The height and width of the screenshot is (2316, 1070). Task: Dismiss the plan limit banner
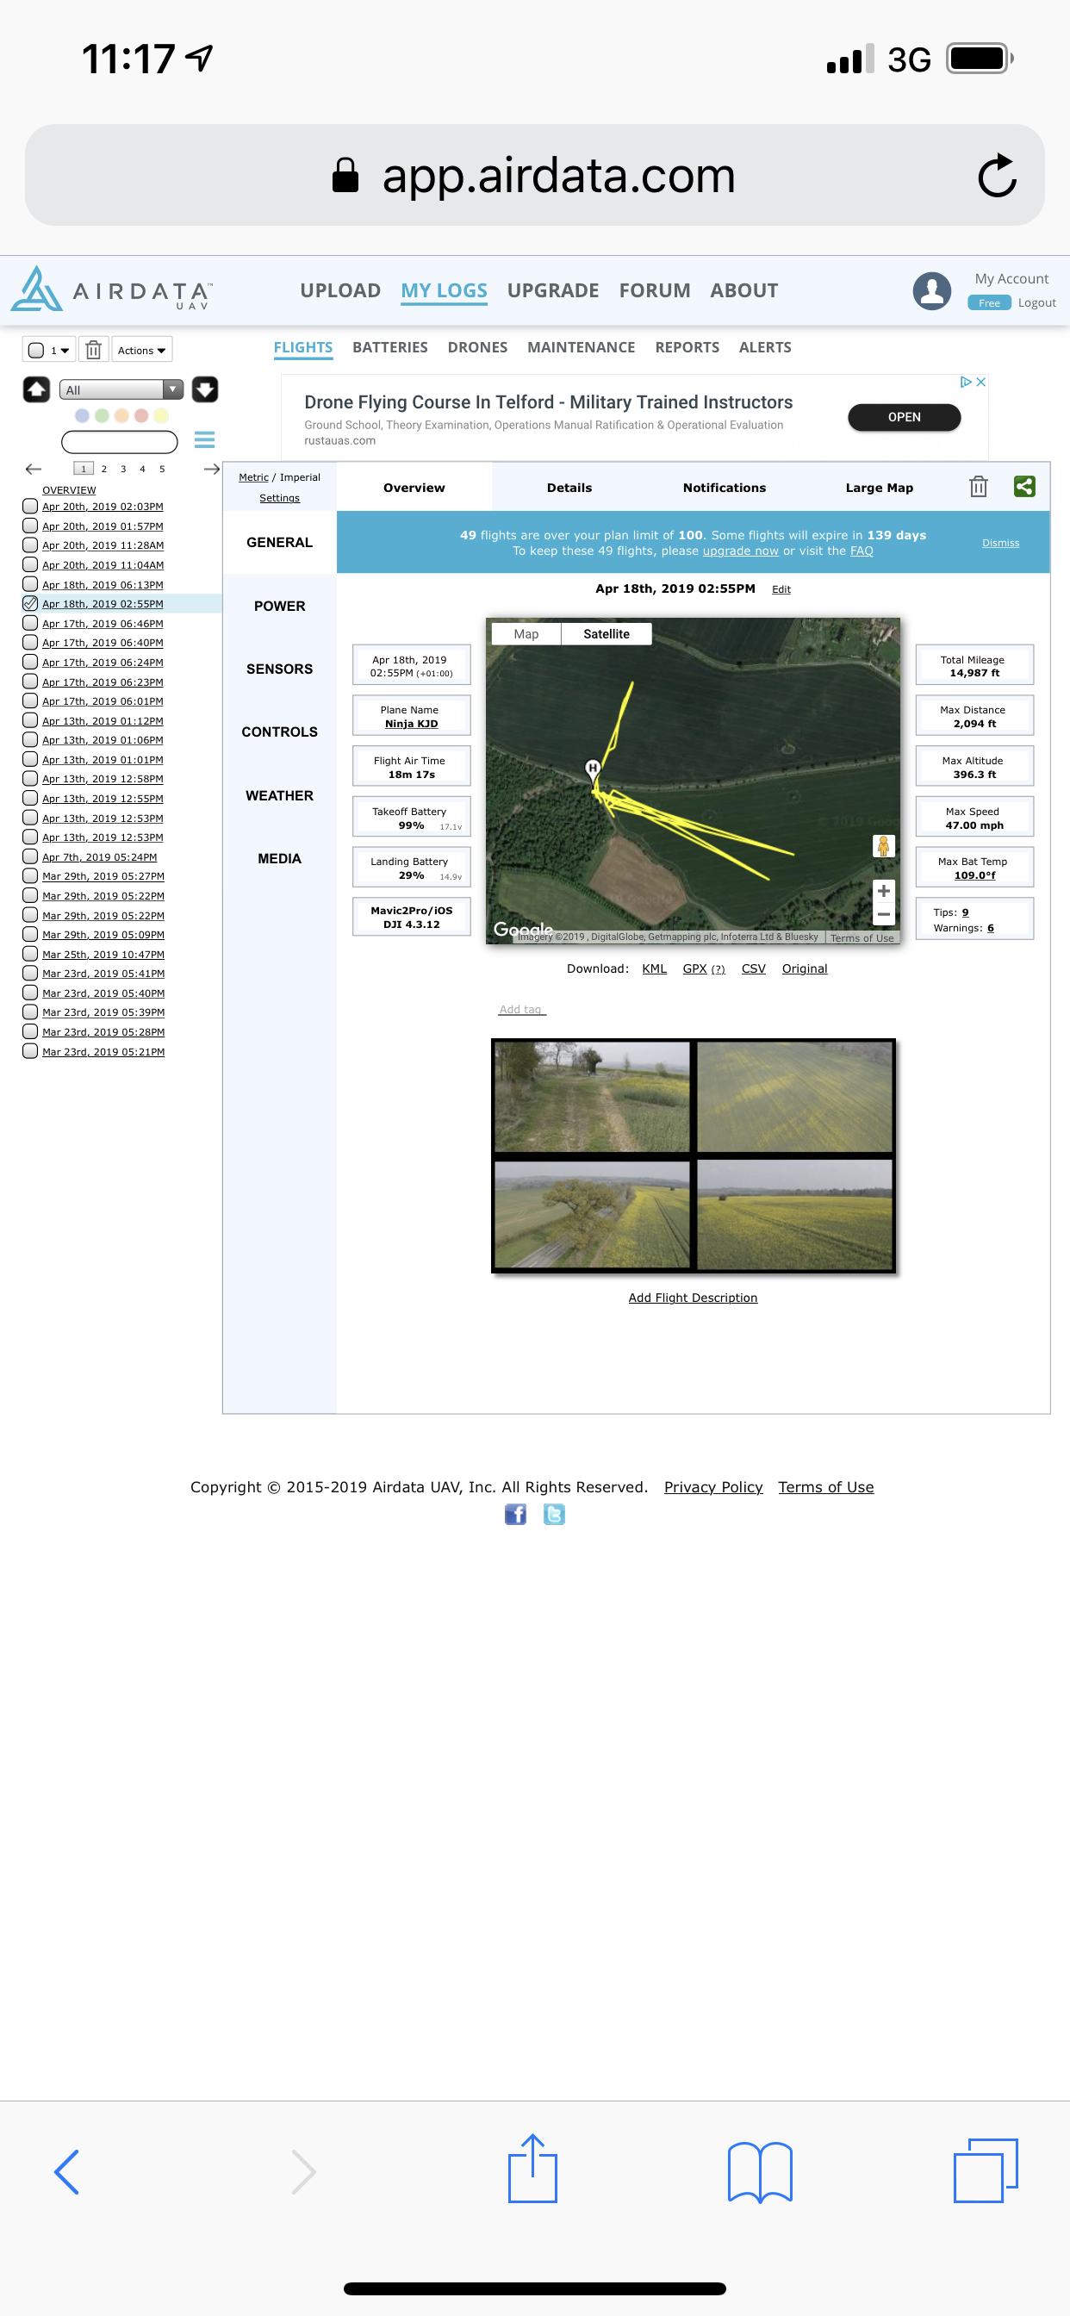pos(1000,543)
